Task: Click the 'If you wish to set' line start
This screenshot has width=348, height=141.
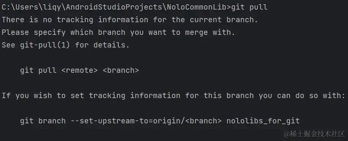Action: click(x=43, y=96)
